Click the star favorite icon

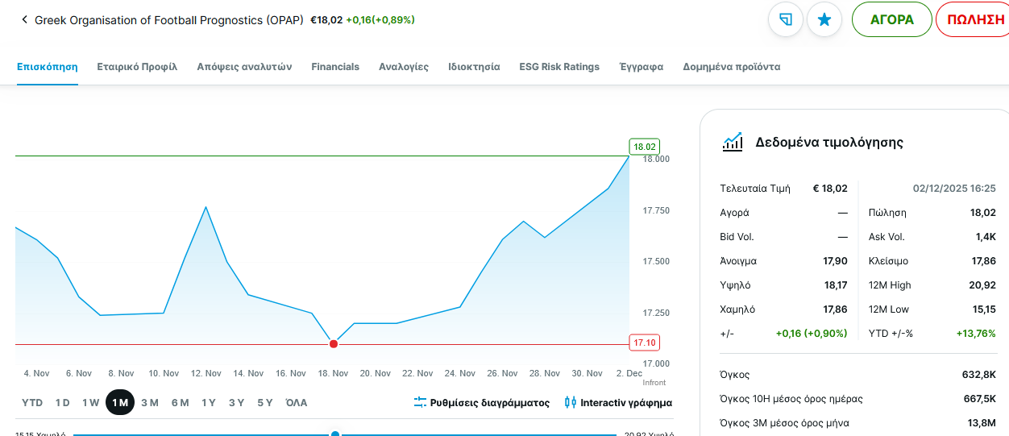click(x=824, y=19)
